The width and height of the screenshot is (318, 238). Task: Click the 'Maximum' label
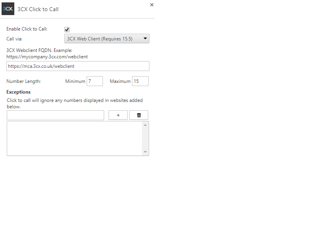tap(120, 81)
